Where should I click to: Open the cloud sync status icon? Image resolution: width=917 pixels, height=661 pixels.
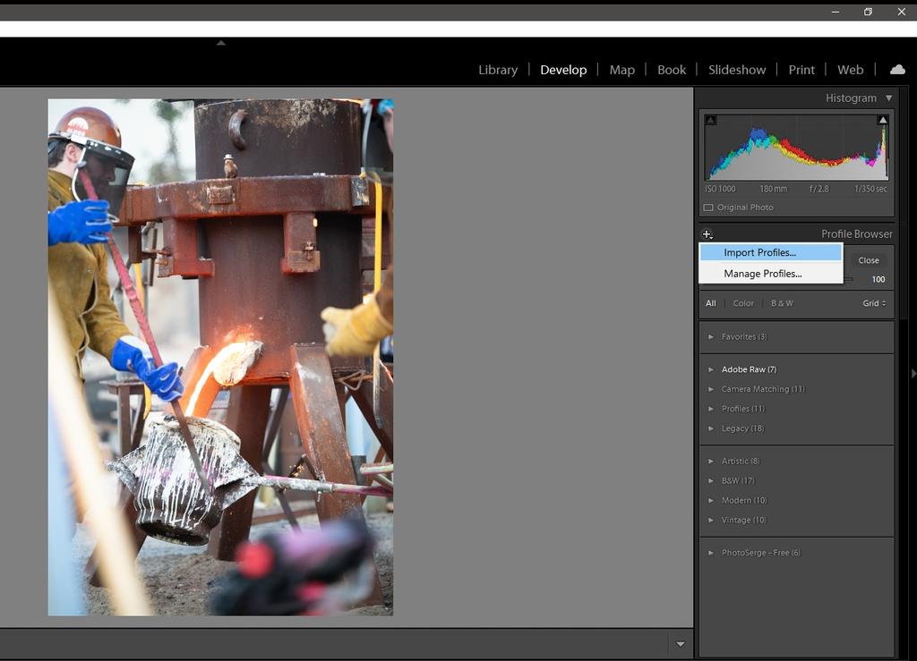896,70
